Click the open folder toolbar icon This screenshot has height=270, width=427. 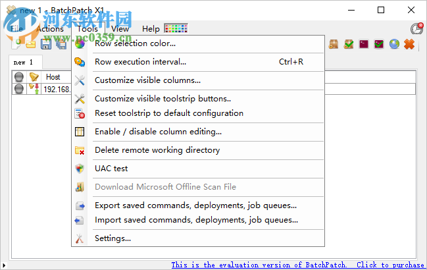31,44
